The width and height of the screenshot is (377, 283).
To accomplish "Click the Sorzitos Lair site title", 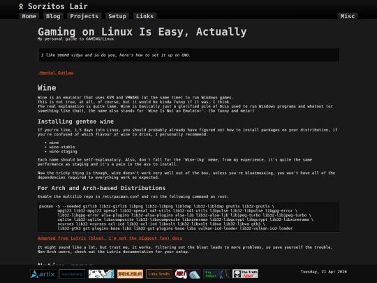I will tap(58, 6).
